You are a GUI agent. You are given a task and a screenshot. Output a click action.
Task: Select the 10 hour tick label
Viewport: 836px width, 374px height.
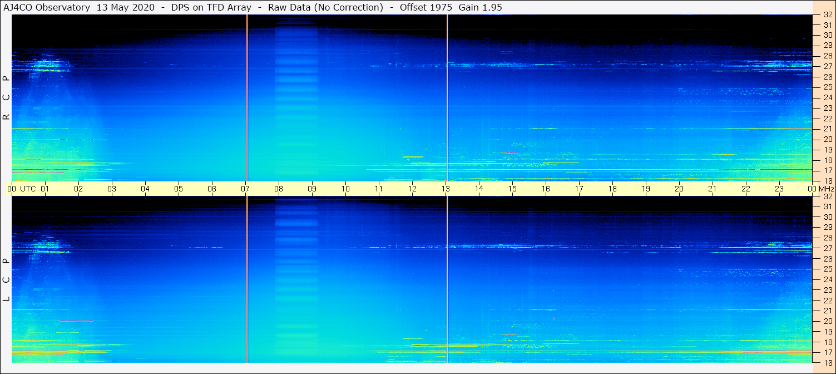pos(345,189)
